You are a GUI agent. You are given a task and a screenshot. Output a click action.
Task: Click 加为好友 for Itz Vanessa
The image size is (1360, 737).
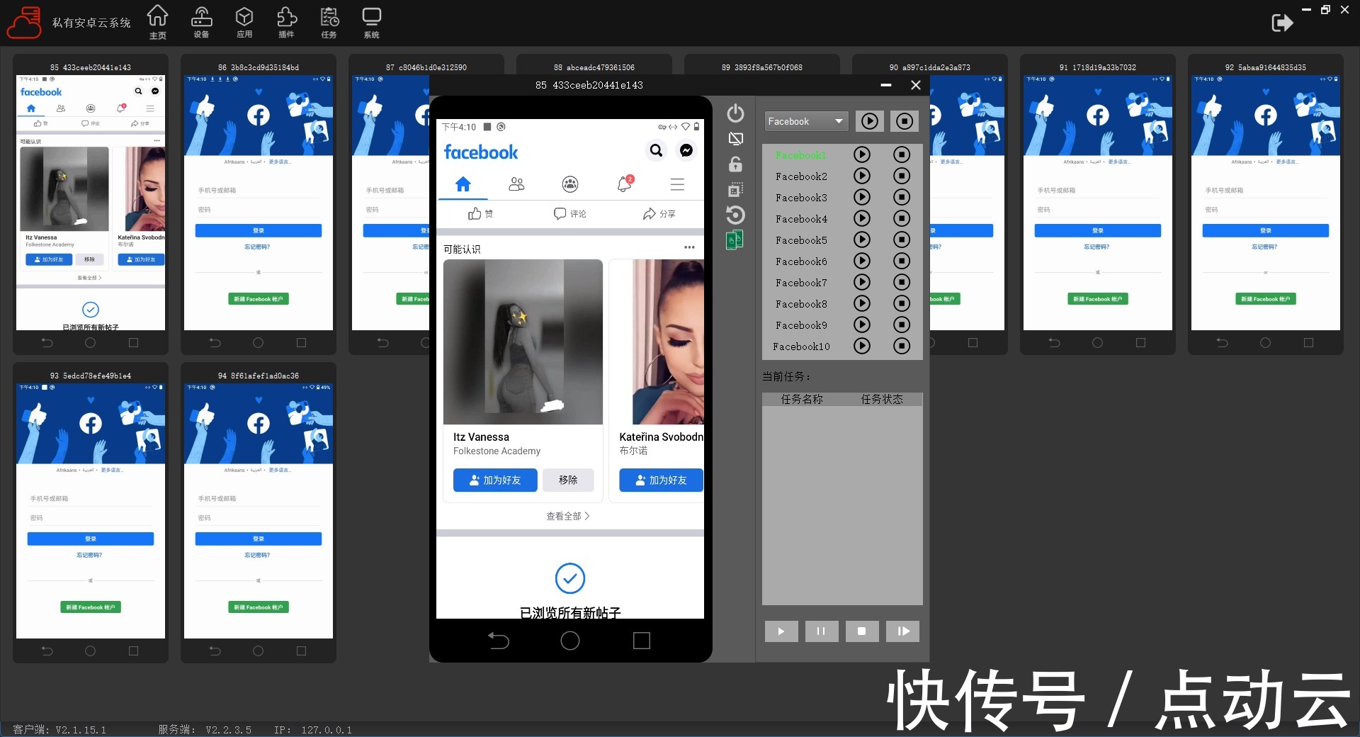click(495, 480)
